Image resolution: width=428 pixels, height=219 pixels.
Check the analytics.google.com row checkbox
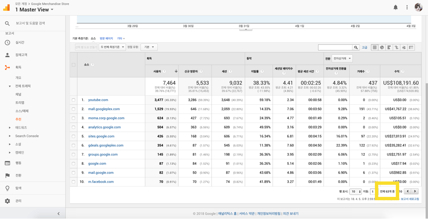[73, 128]
